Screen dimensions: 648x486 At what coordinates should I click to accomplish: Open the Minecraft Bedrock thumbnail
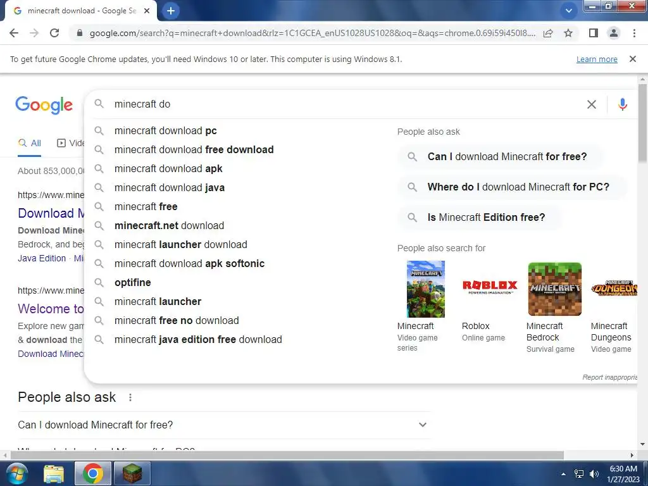[x=554, y=289]
